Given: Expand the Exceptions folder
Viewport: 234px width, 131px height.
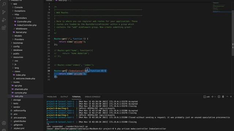Looking at the screenshot, I should (13, 11).
